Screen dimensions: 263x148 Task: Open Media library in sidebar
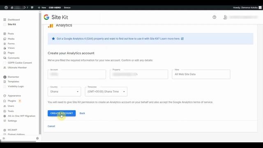click(11, 39)
